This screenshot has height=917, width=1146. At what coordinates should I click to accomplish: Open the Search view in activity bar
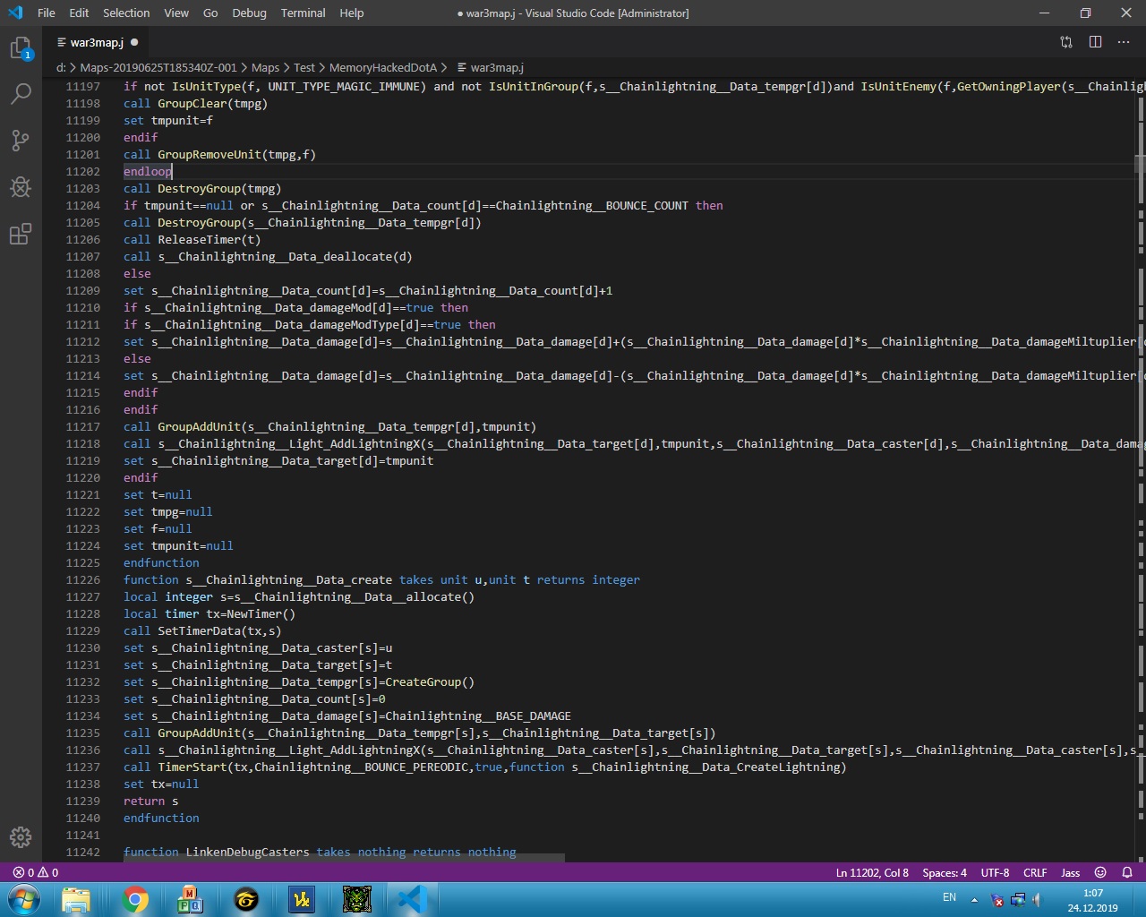point(21,93)
